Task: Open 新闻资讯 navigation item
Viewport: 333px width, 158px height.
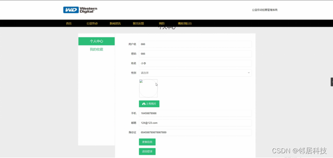Action: 115,24
